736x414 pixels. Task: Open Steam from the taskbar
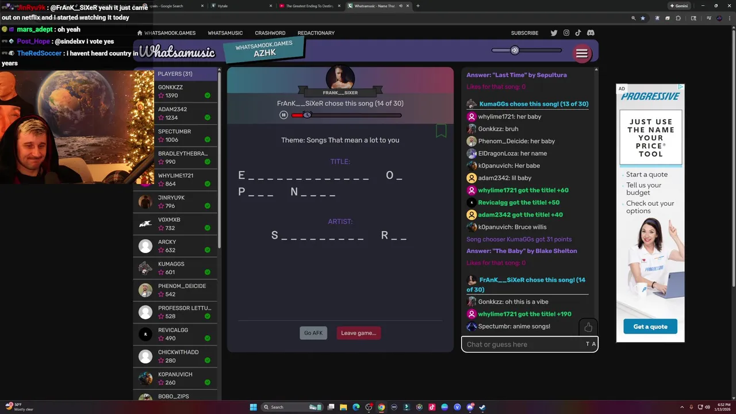point(482,407)
